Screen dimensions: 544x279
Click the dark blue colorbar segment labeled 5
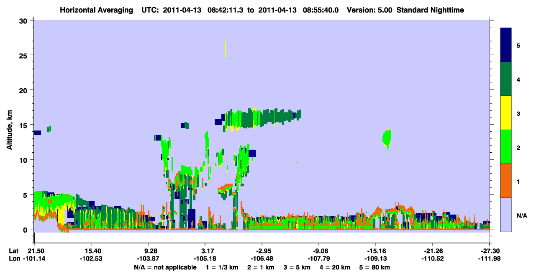click(x=506, y=45)
